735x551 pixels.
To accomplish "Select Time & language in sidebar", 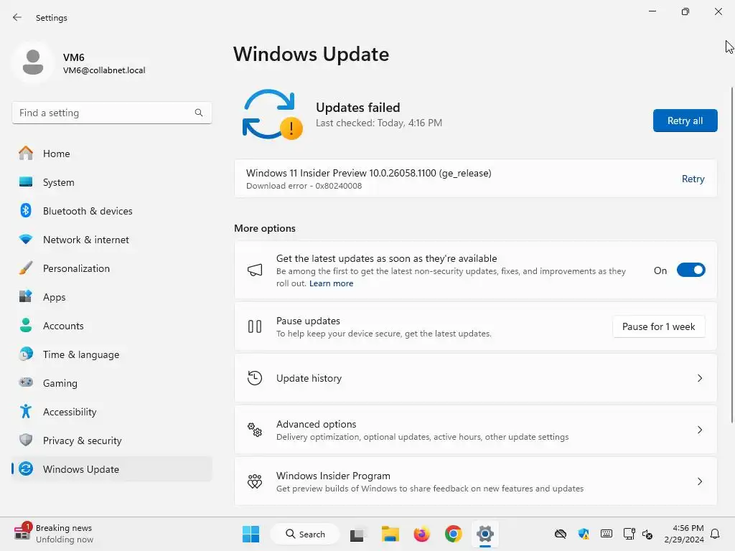I will point(111,354).
